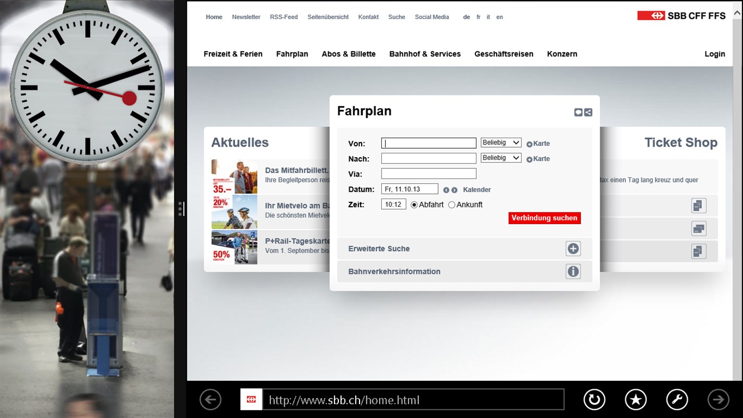The height and width of the screenshot is (418, 743).
Task: Click the next day arrow next to Datum
Action: 455,190
